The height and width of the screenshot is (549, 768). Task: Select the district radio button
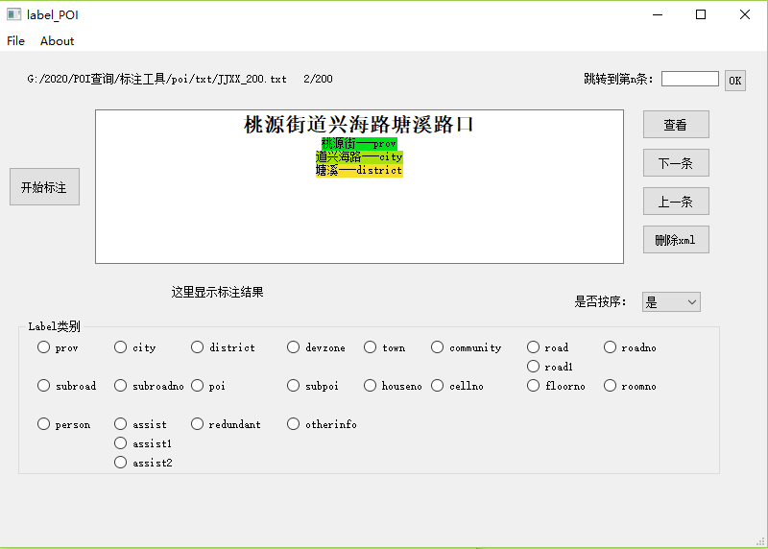click(x=223, y=347)
